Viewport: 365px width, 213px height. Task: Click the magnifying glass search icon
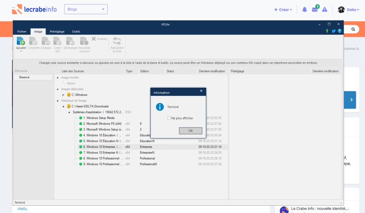point(353,29)
